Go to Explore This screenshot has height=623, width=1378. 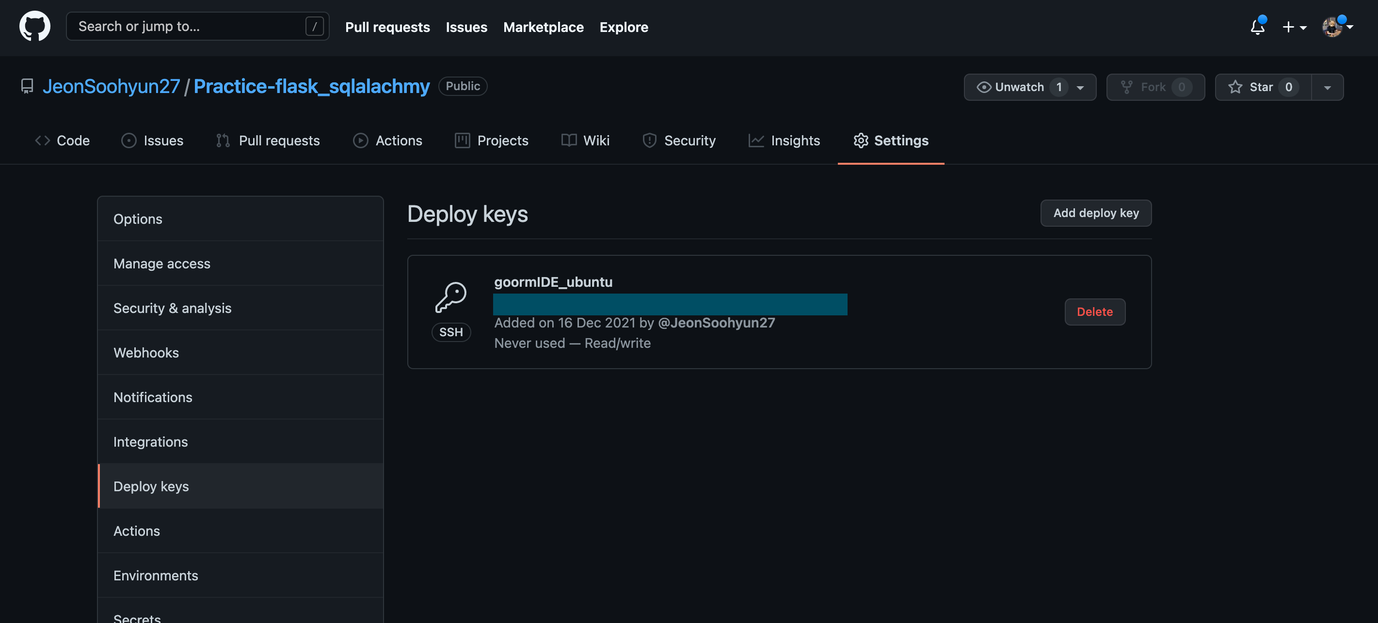[624, 27]
